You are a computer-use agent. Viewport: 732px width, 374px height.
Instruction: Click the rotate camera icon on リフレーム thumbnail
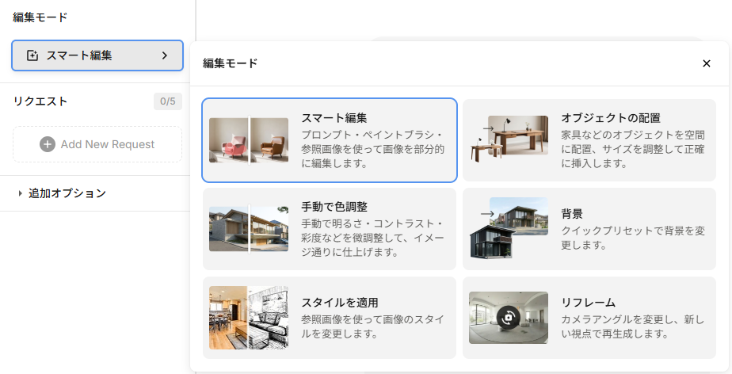click(x=508, y=318)
